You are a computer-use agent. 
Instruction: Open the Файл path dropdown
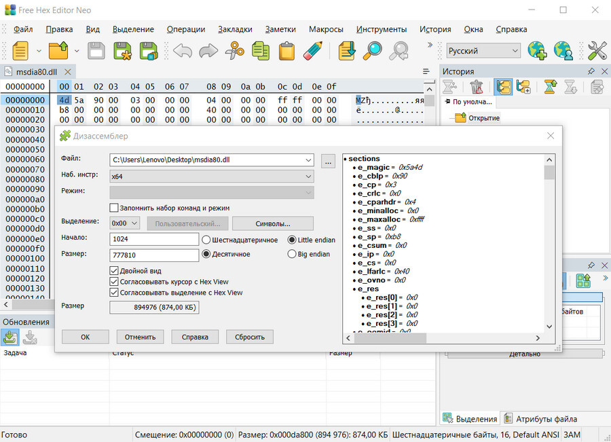click(x=308, y=160)
